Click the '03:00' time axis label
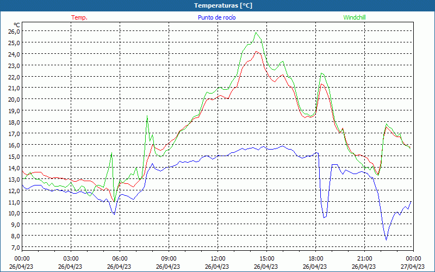The height and width of the screenshot is (272, 435). (71, 259)
